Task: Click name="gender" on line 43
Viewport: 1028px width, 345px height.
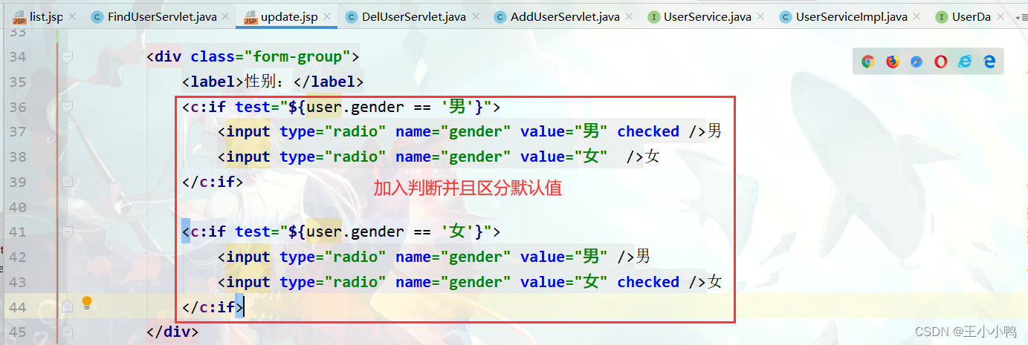Action: click(x=453, y=282)
